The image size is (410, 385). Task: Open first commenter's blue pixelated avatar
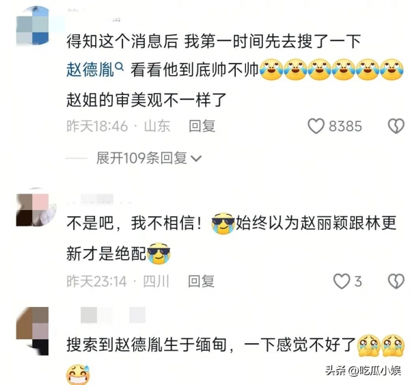coord(33,26)
